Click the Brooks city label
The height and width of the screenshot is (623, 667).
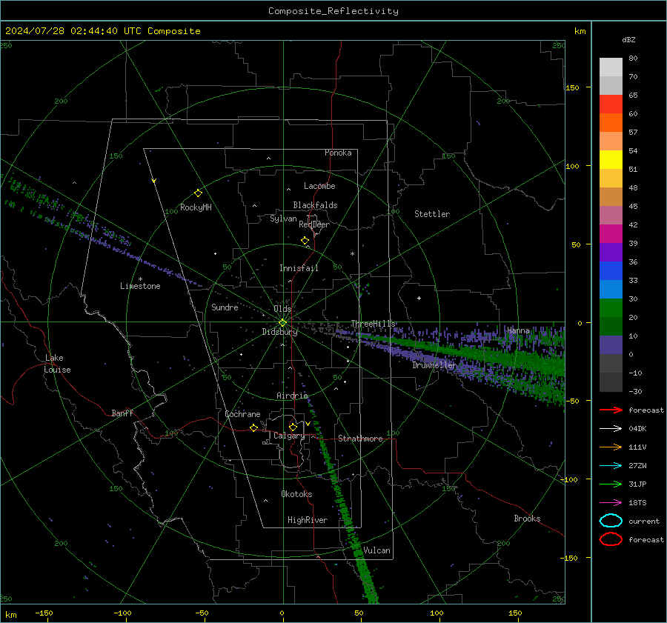click(x=527, y=519)
